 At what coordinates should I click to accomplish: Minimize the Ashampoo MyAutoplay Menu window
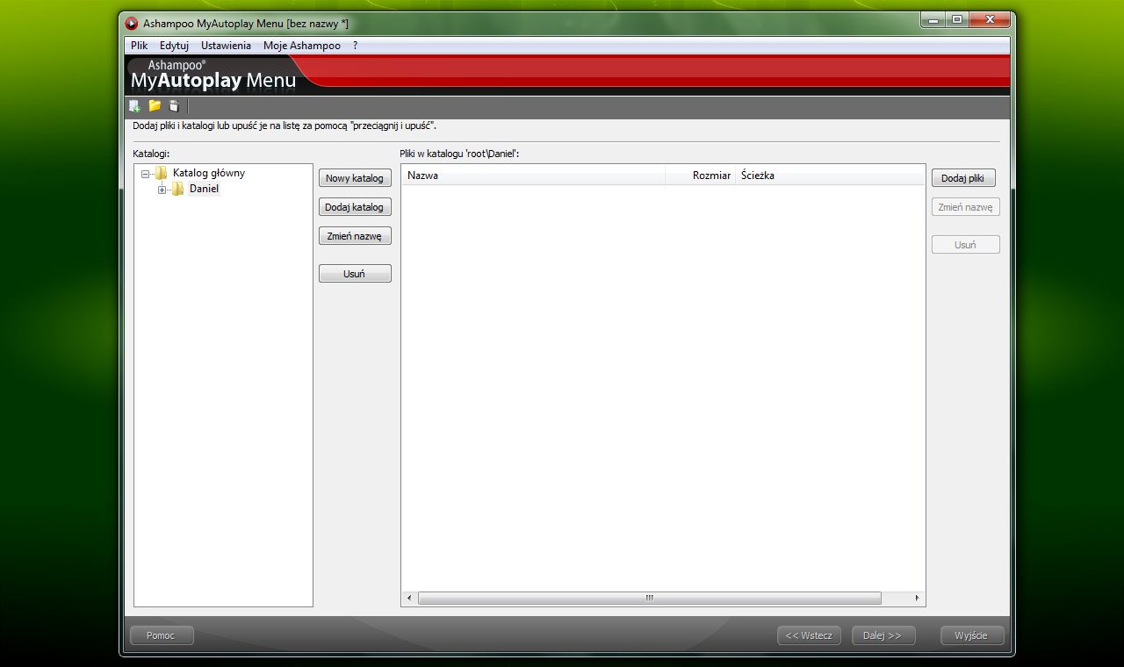(x=933, y=19)
